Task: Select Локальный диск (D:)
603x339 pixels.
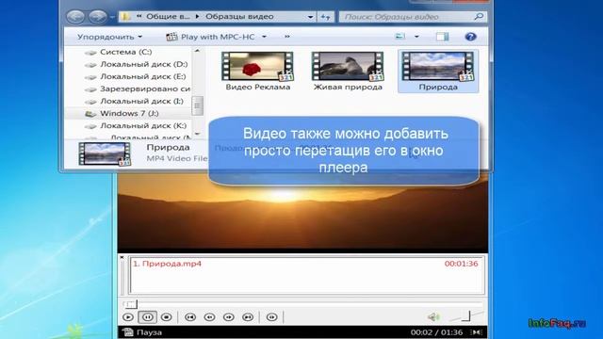Action: coord(144,64)
